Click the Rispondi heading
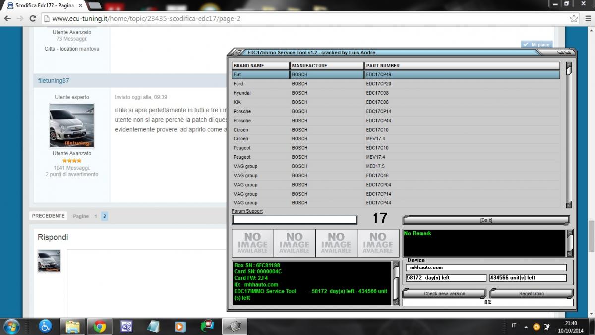The height and width of the screenshot is (335, 595). (53, 237)
